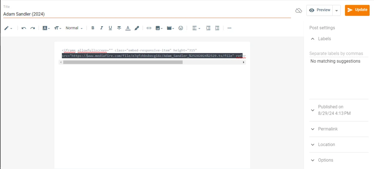Image resolution: width=374 pixels, height=169 pixels.
Task: Increase paragraph indent
Action: pos(208,28)
